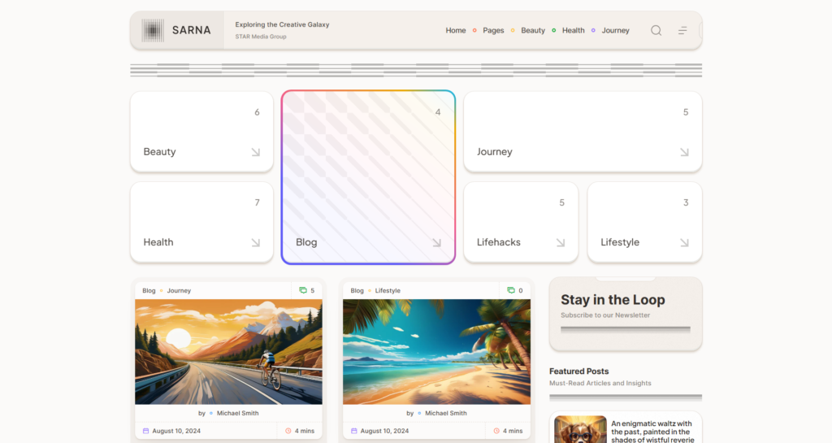Viewport: 832px width, 443px height.
Task: Click the arrow icon on Lifestyle card
Action: pyautogui.click(x=684, y=242)
